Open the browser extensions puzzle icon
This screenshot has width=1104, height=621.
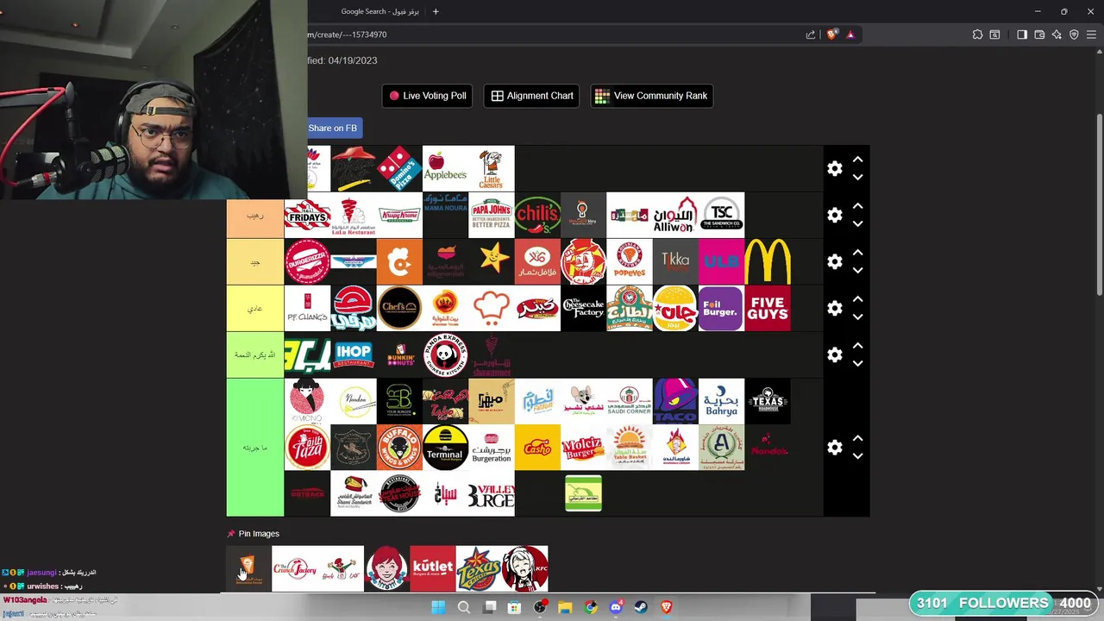977,34
